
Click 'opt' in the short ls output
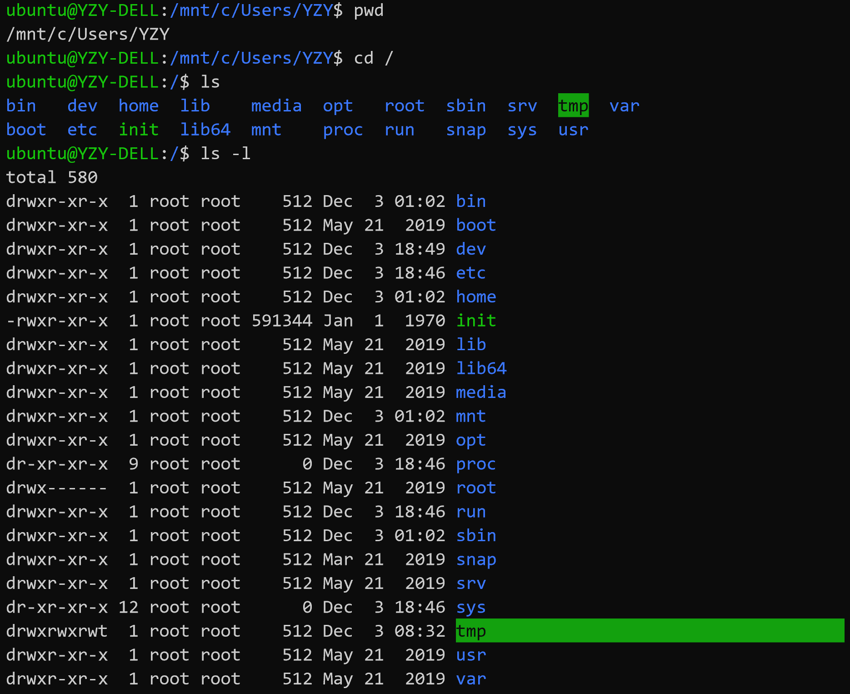(338, 106)
